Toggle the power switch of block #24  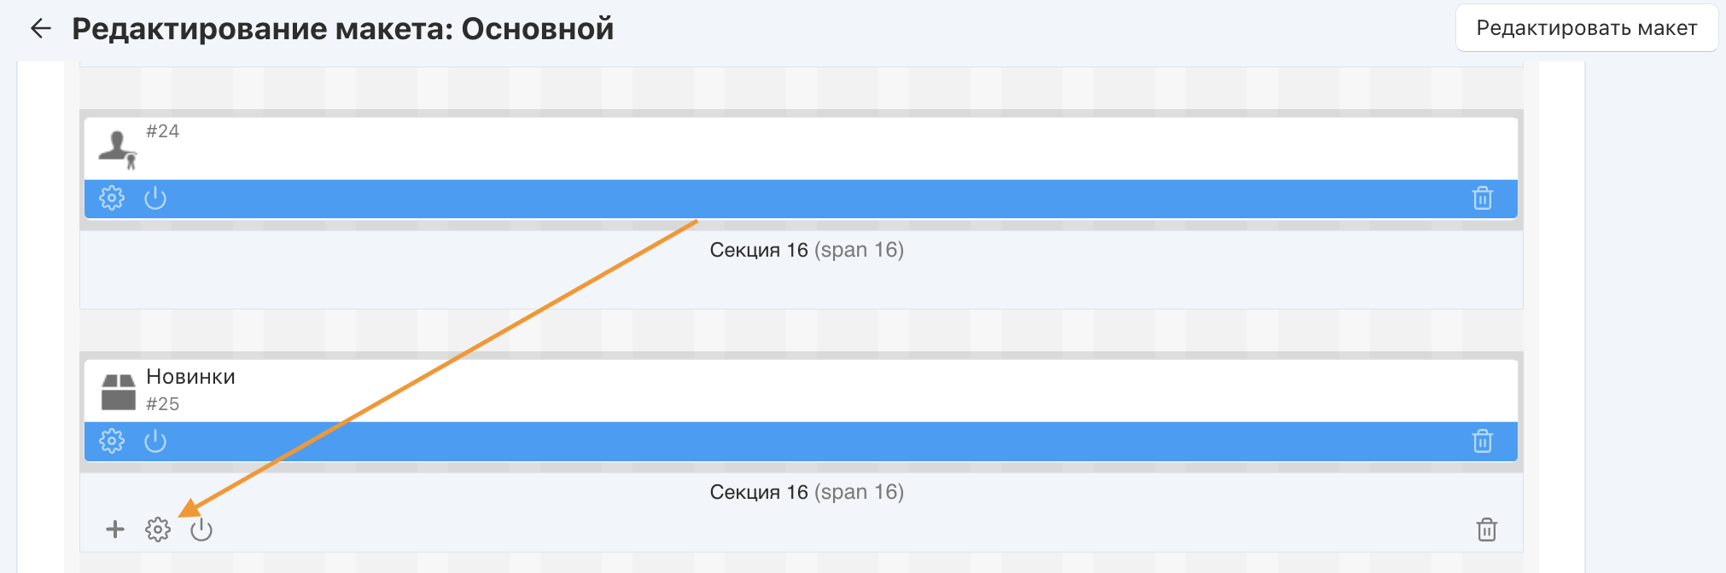point(155,198)
